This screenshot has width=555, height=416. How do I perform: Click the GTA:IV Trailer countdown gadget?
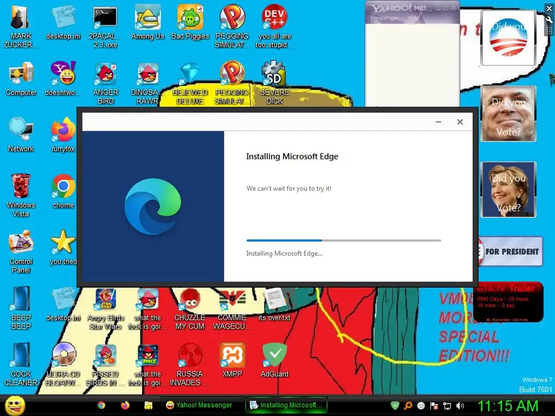pos(508,302)
